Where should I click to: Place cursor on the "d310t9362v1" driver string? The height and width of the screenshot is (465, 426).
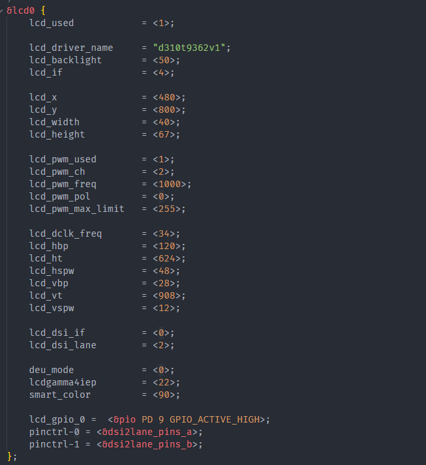pyautogui.click(x=192, y=48)
